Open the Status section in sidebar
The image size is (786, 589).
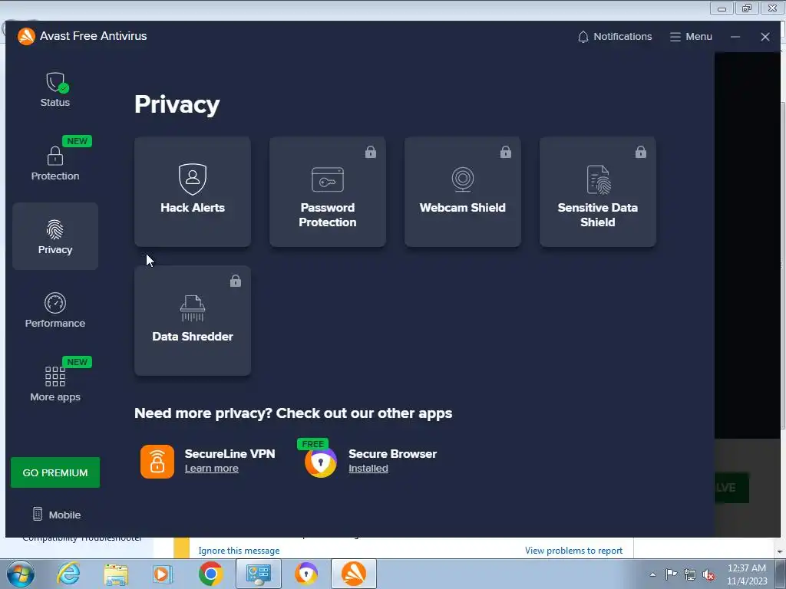(55, 90)
